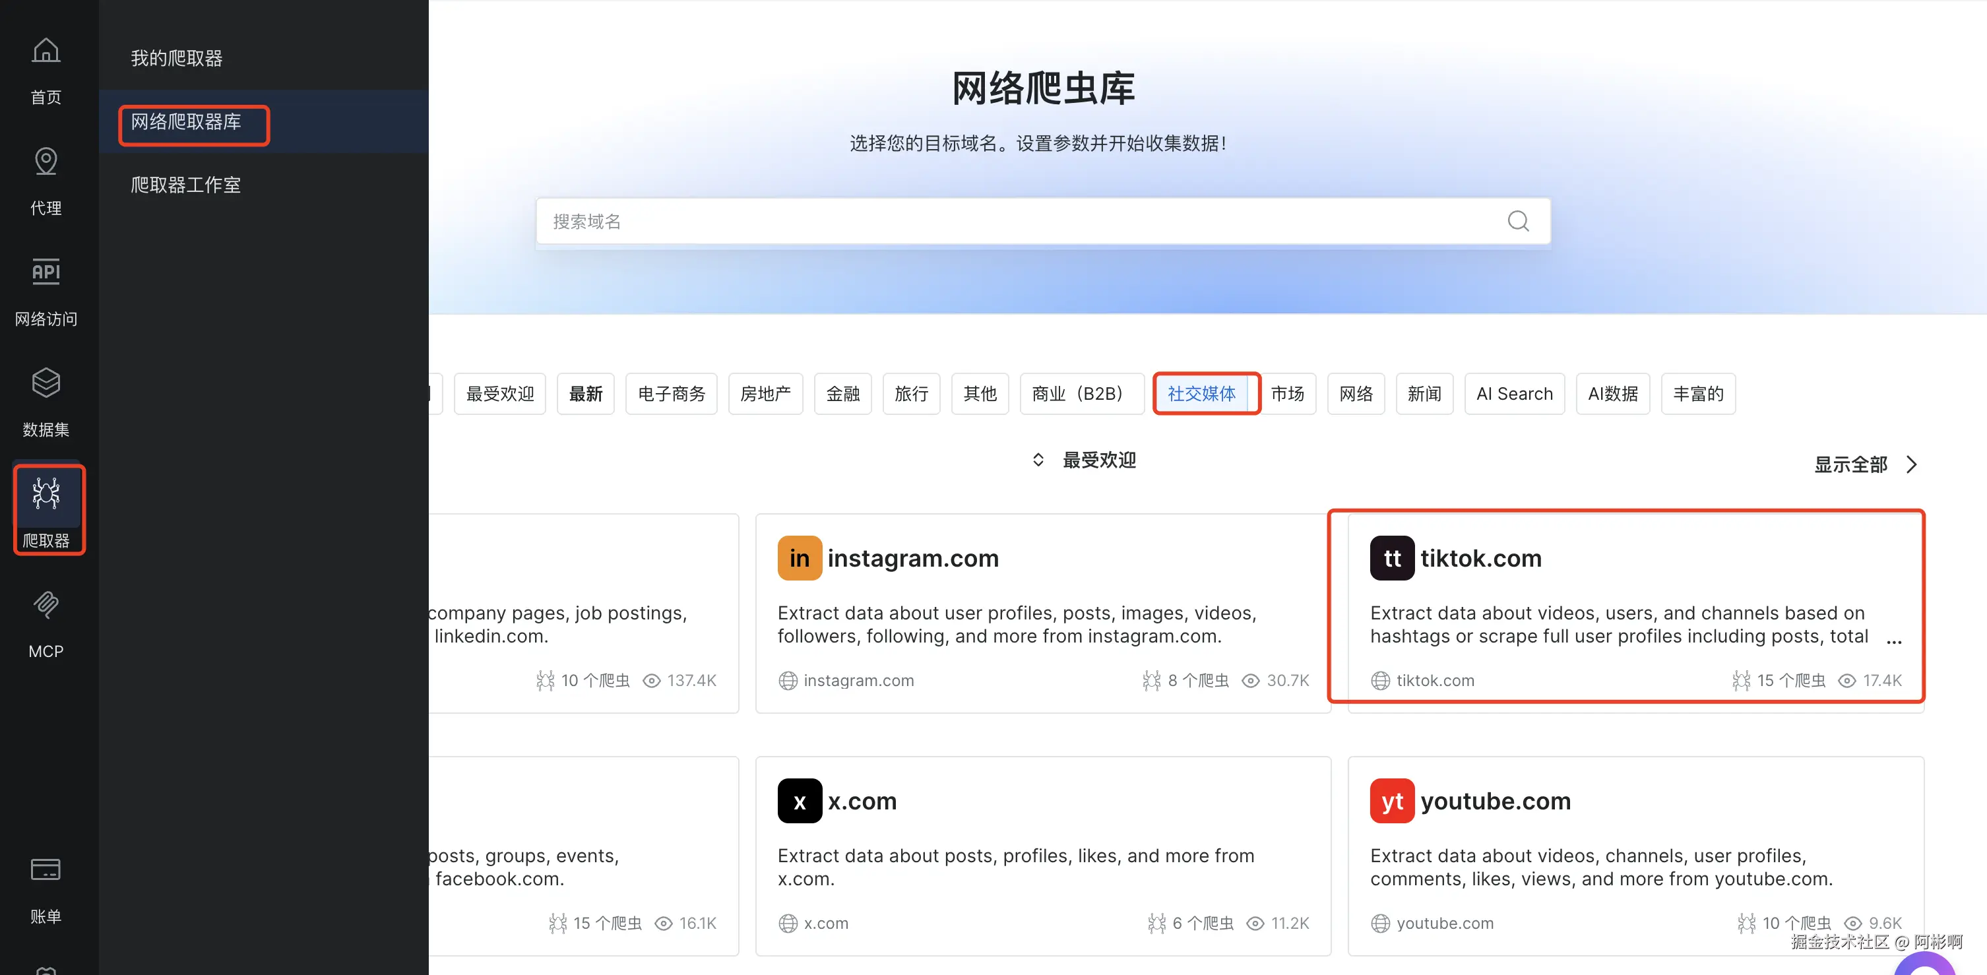Open the 账单 billing card icon
The image size is (1987, 975).
[46, 869]
